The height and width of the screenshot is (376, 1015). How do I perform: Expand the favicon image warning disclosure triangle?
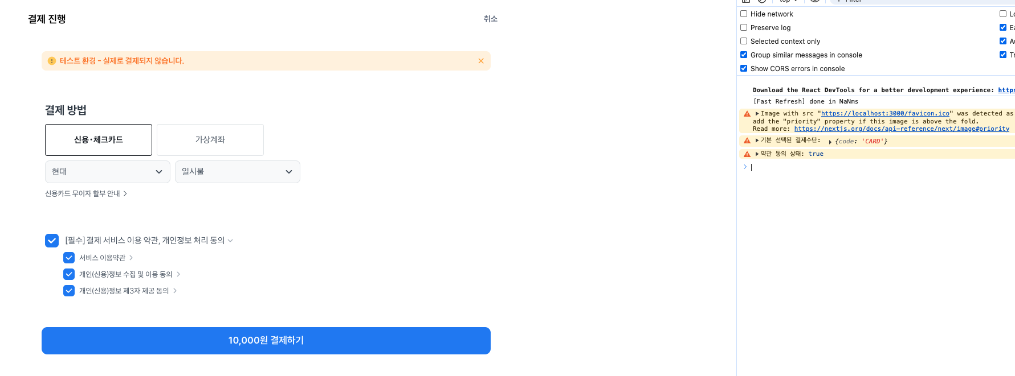(x=757, y=114)
